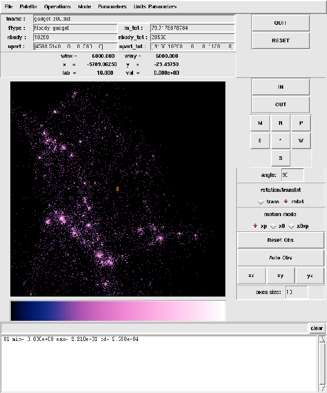
Task: Click the green marker in particle view
Action: [x=118, y=189]
